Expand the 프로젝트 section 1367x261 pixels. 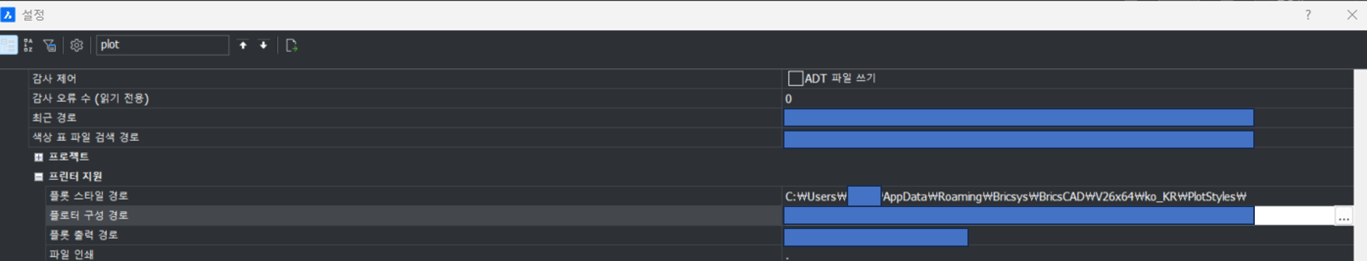39,157
